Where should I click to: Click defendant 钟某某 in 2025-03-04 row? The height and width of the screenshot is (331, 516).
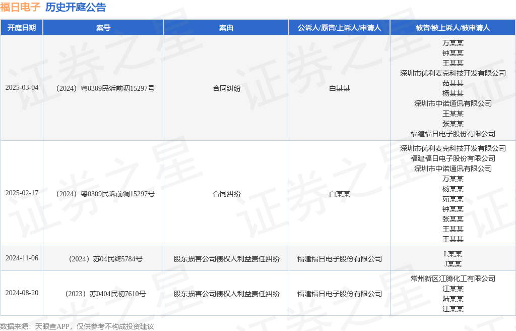pyautogui.click(x=453, y=53)
